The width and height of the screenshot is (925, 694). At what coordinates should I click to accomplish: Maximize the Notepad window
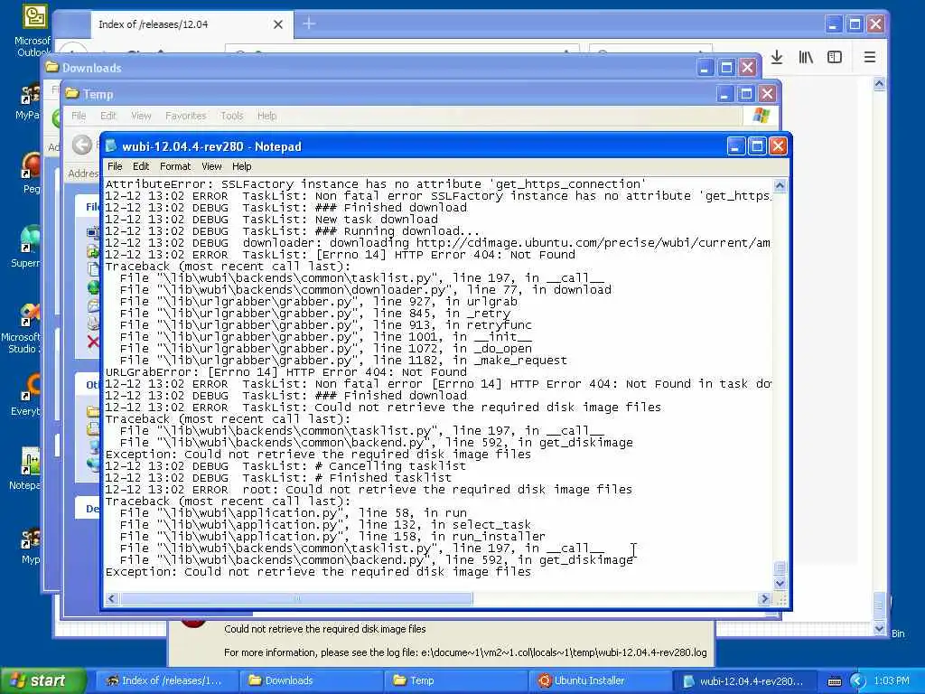[757, 145]
